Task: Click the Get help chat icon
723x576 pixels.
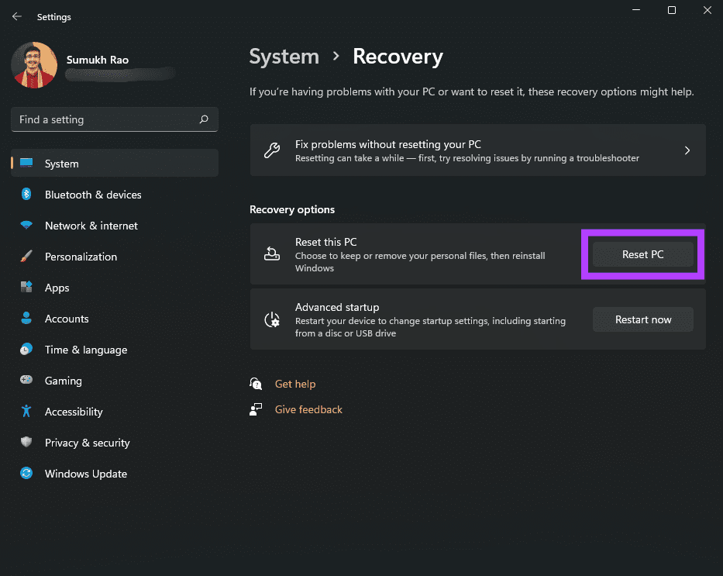Action: [256, 384]
